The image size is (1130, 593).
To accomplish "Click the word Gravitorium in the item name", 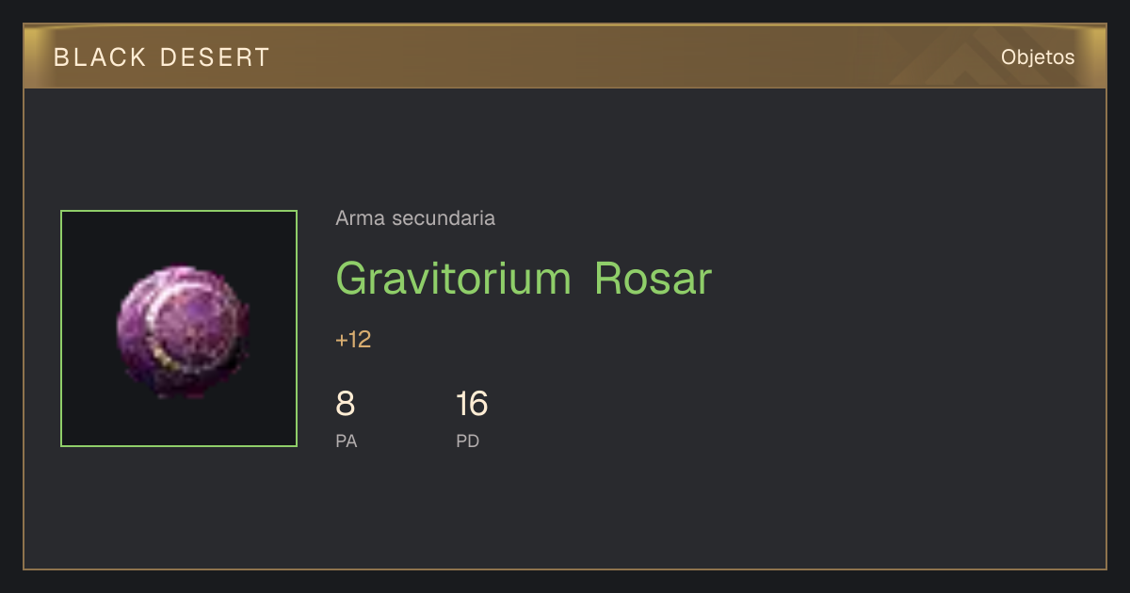I will coord(454,279).
